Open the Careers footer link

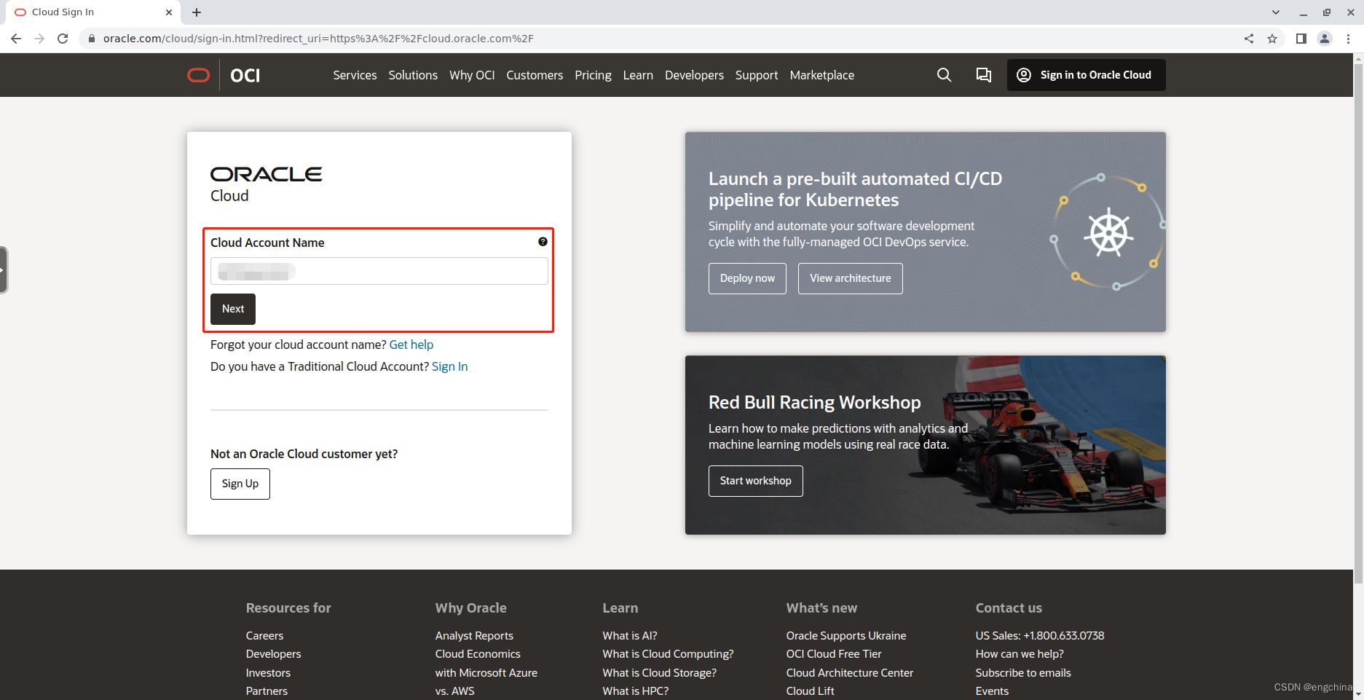[x=264, y=636]
